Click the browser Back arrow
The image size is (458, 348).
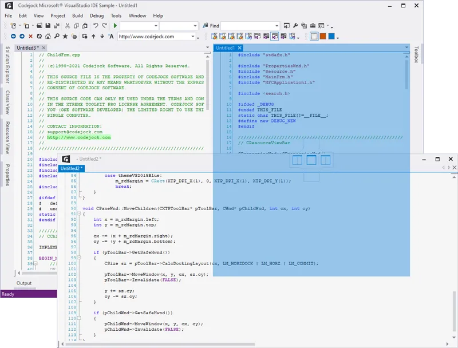(x=13, y=37)
